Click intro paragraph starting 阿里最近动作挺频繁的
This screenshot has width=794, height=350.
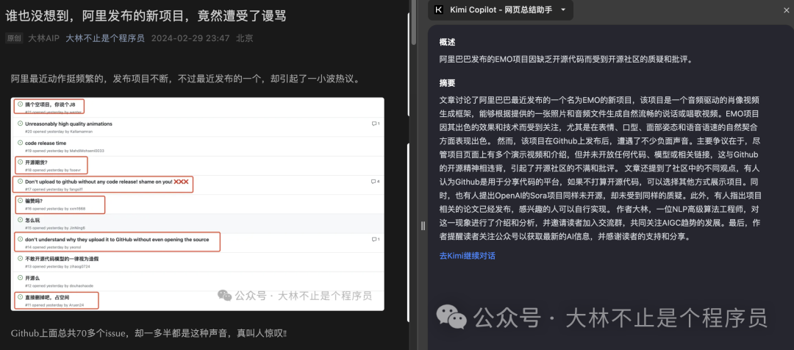pyautogui.click(x=185, y=79)
